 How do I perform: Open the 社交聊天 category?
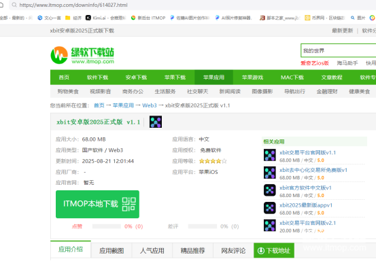tap(197, 91)
